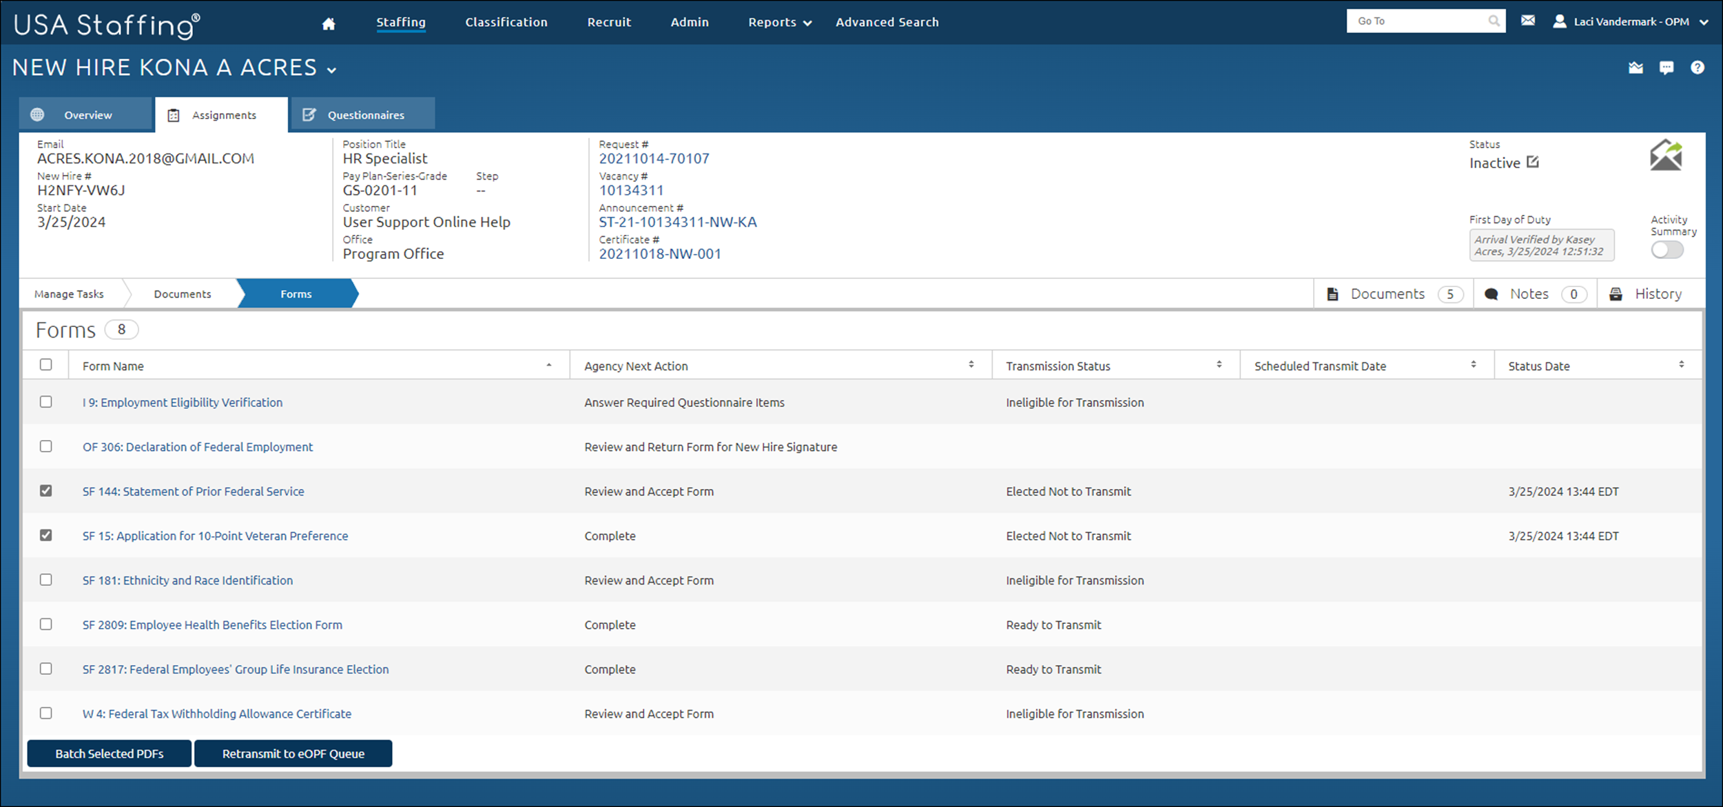Go to the Home icon
The height and width of the screenshot is (807, 1723).
[329, 23]
